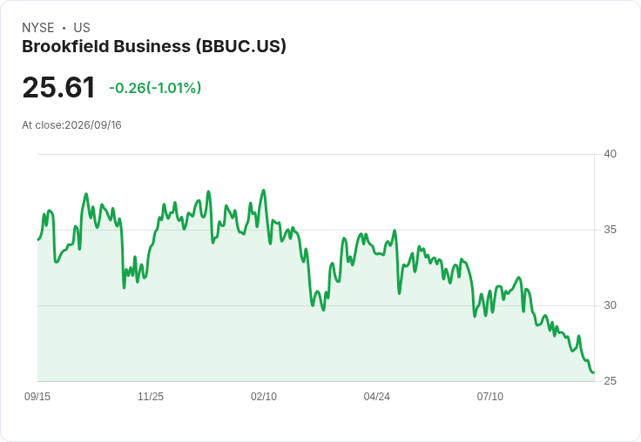The width and height of the screenshot is (641, 442).
Task: Click the 09/15 date axis label
Action: pyautogui.click(x=37, y=396)
